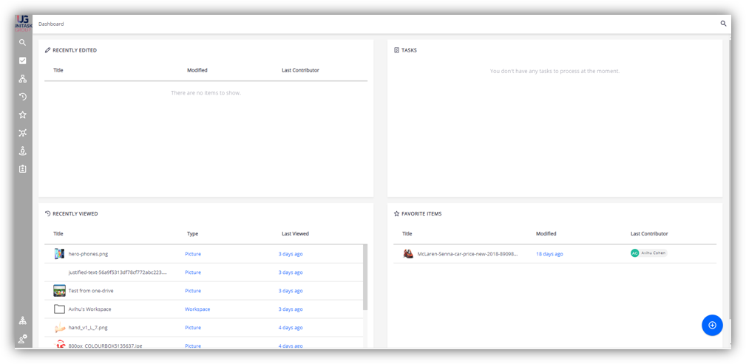Click the Unitask Group logo

pos(23,24)
